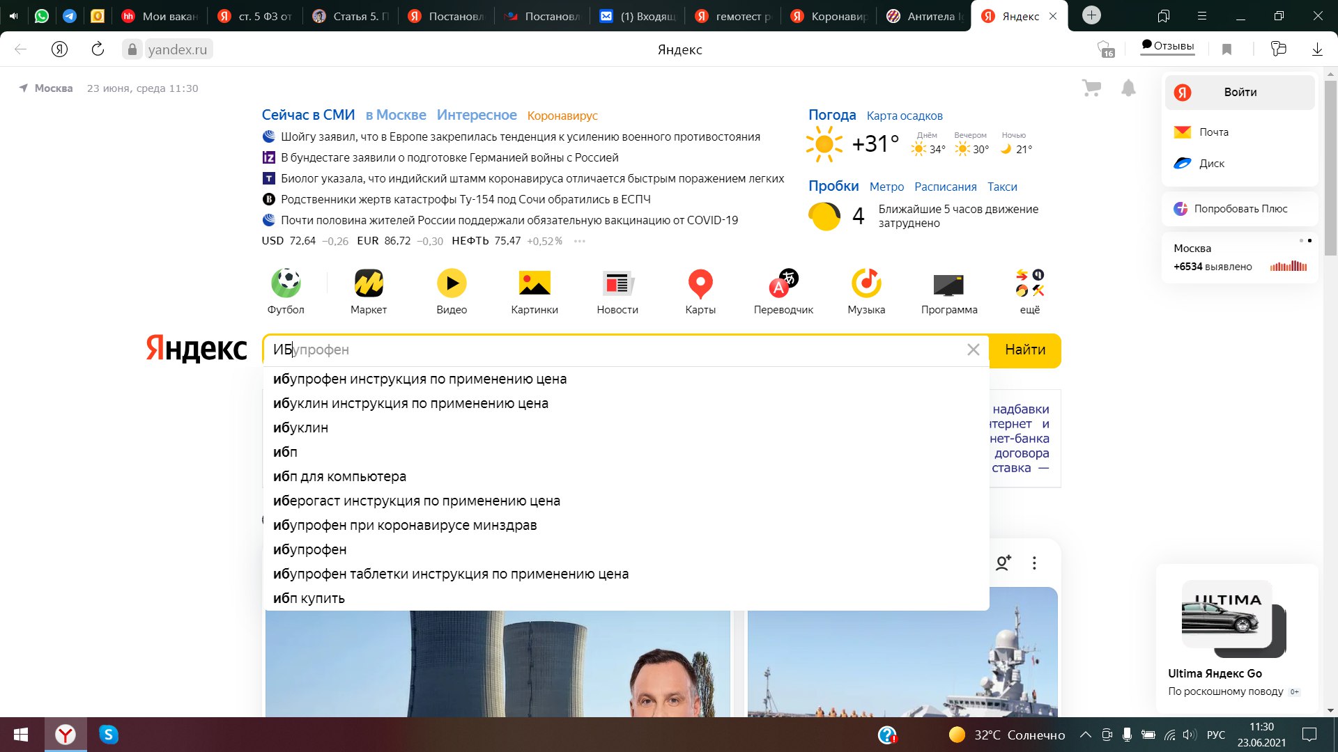Open new tab with plus button
Viewport: 1338px width, 752px height.
(1091, 15)
